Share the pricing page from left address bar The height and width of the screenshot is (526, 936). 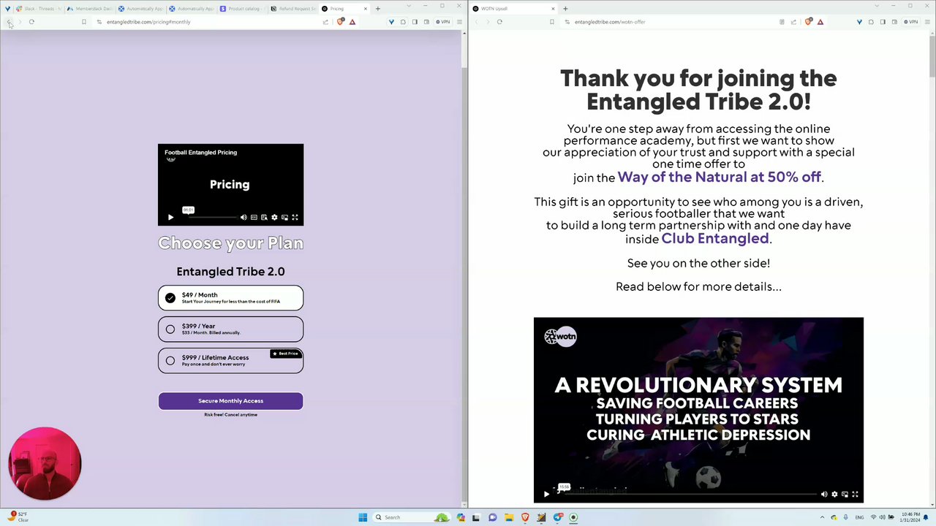point(325,22)
